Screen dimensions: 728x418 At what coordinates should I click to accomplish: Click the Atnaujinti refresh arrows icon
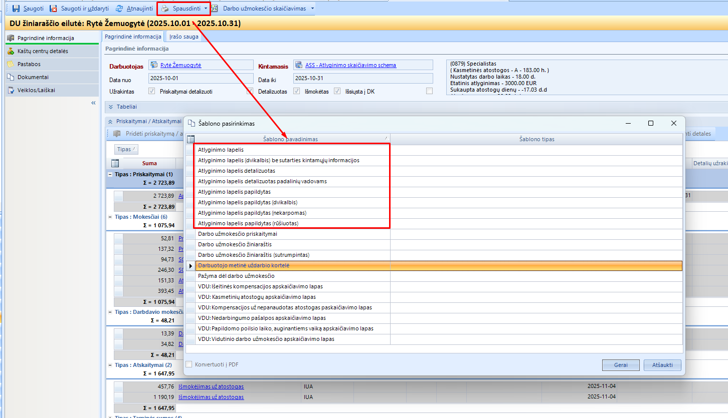[119, 9]
